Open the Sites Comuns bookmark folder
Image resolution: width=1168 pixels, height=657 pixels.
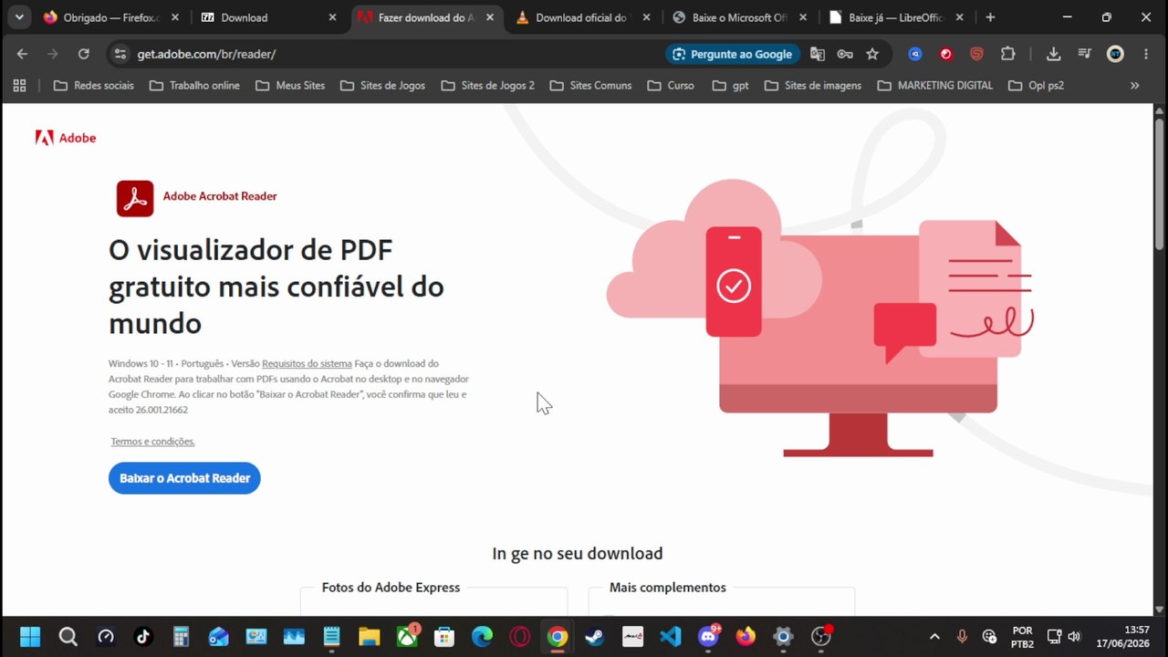pos(590,86)
